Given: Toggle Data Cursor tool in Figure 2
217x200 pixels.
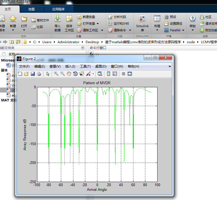Looking at the screenshot, I should 82,74.
